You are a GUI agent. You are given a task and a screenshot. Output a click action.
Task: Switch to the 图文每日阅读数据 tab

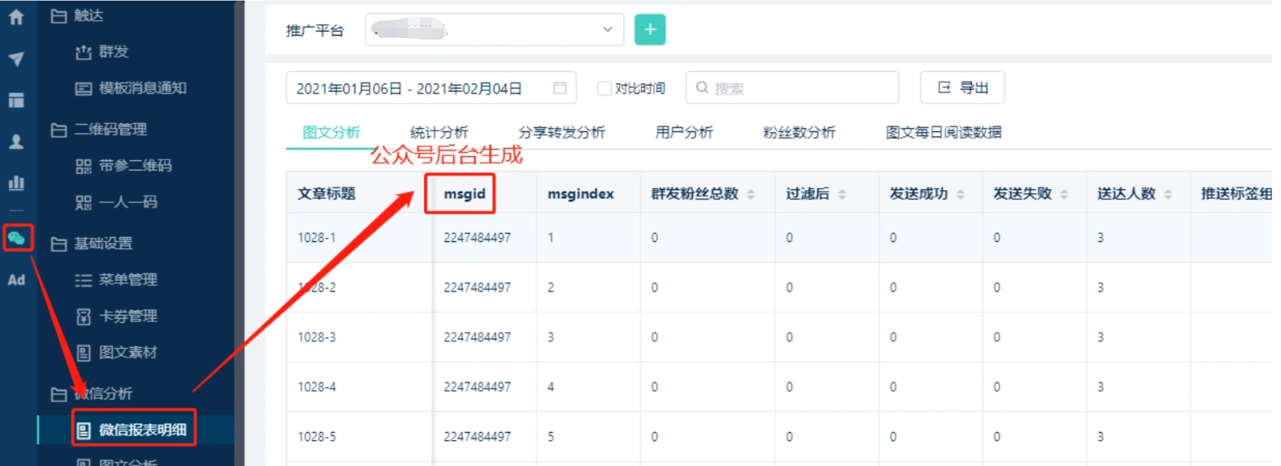click(x=944, y=133)
